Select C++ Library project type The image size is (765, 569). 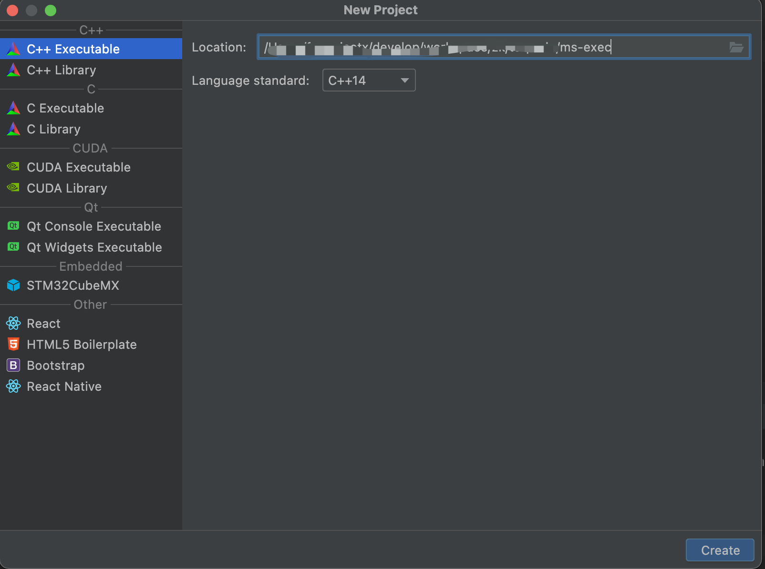click(x=91, y=70)
